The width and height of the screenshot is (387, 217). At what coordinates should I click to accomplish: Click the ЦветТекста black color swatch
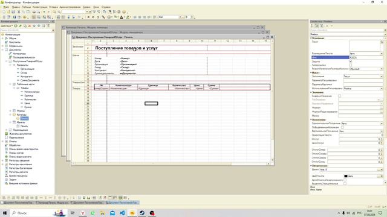tap(346, 176)
